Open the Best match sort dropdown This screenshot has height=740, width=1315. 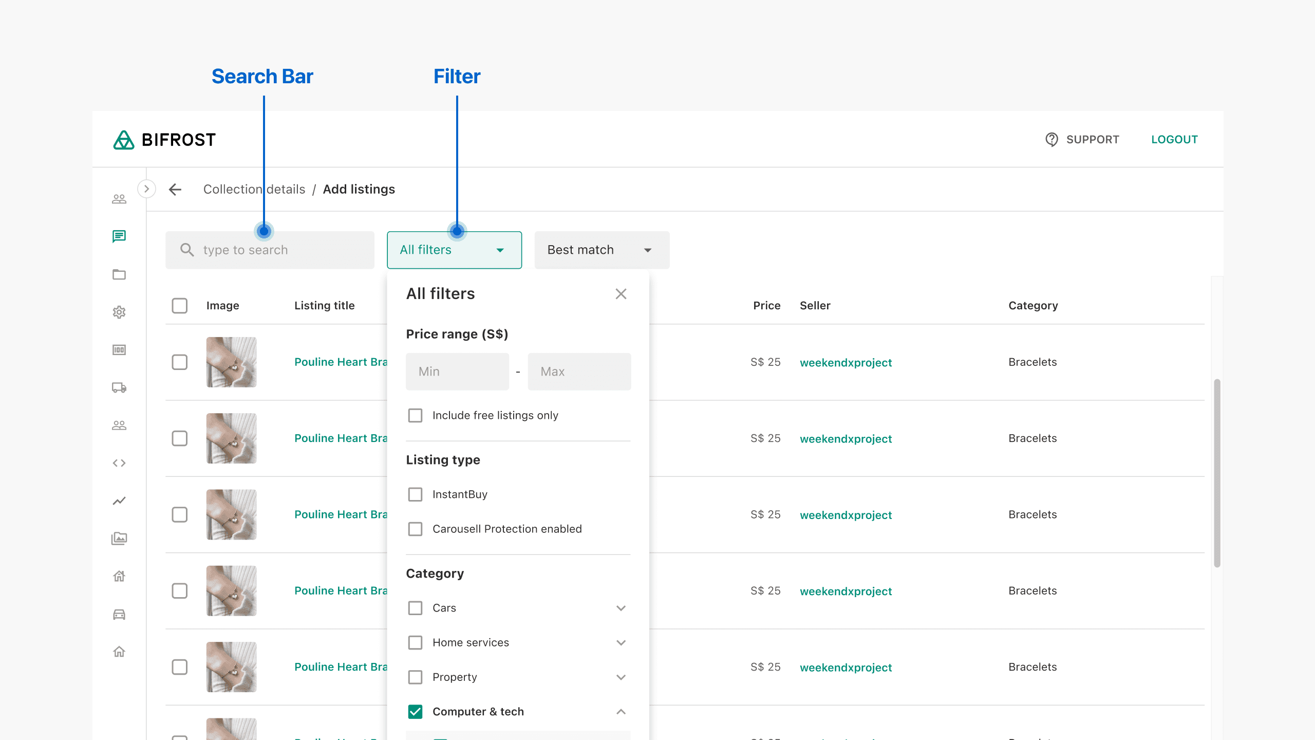pos(602,250)
